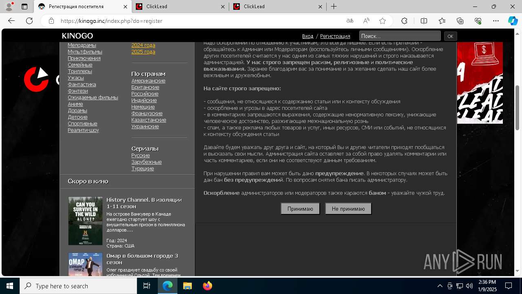Open the Аниме category link

tap(75, 104)
